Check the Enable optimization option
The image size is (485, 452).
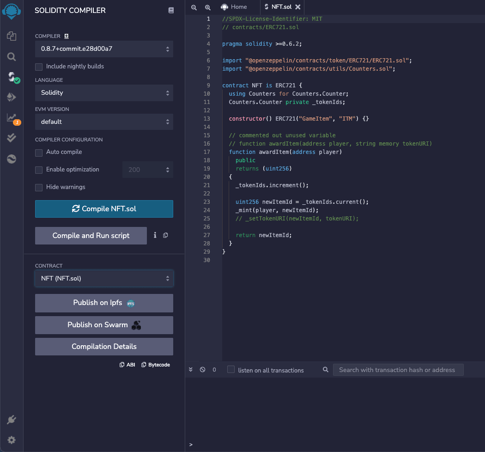coord(39,170)
